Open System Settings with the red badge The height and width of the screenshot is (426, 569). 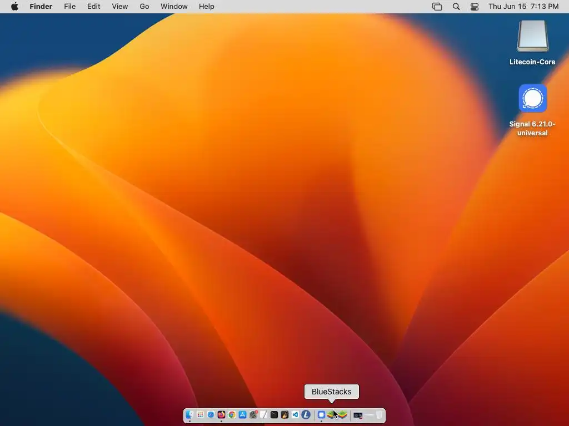pos(253,415)
